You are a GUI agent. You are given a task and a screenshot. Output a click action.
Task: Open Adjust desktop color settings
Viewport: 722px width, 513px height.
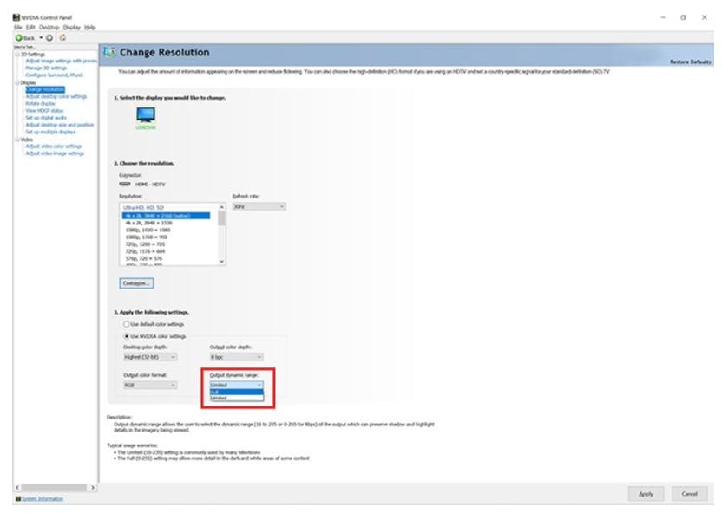point(56,96)
